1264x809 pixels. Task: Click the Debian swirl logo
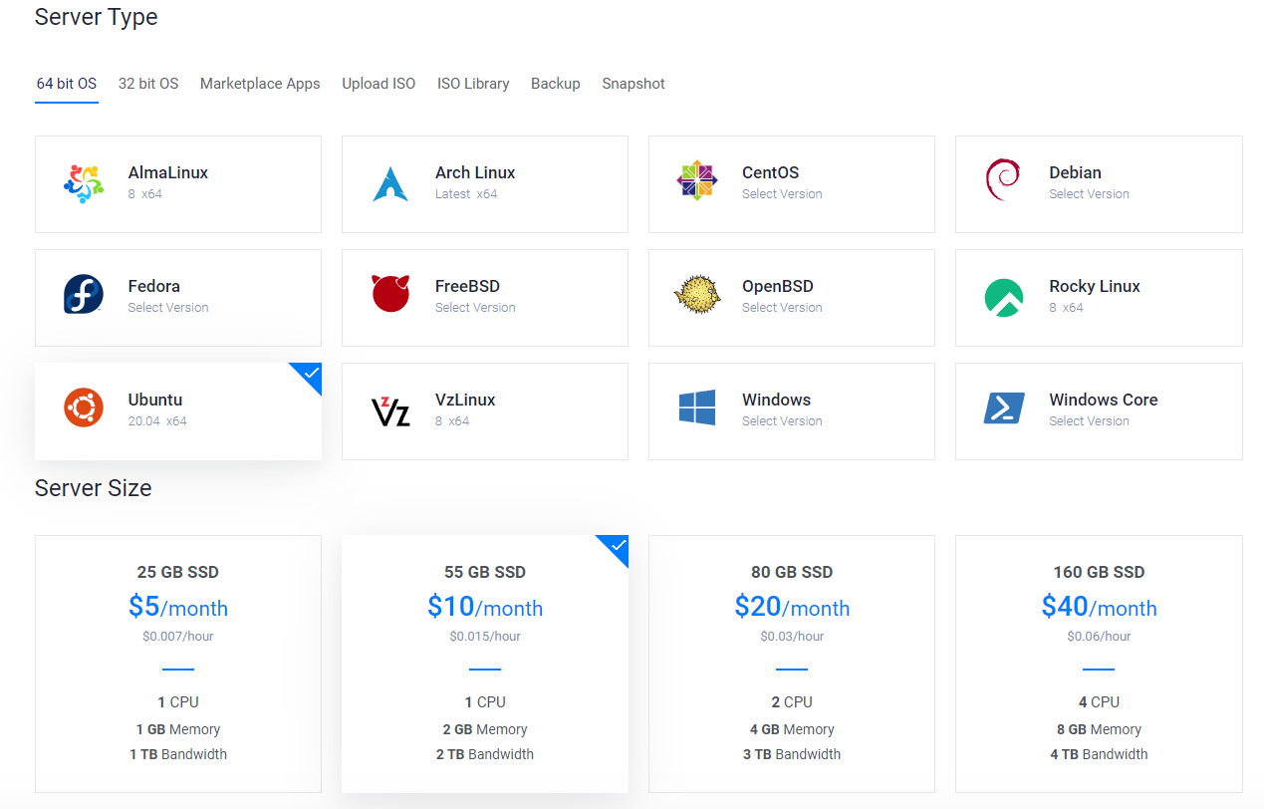(1002, 181)
